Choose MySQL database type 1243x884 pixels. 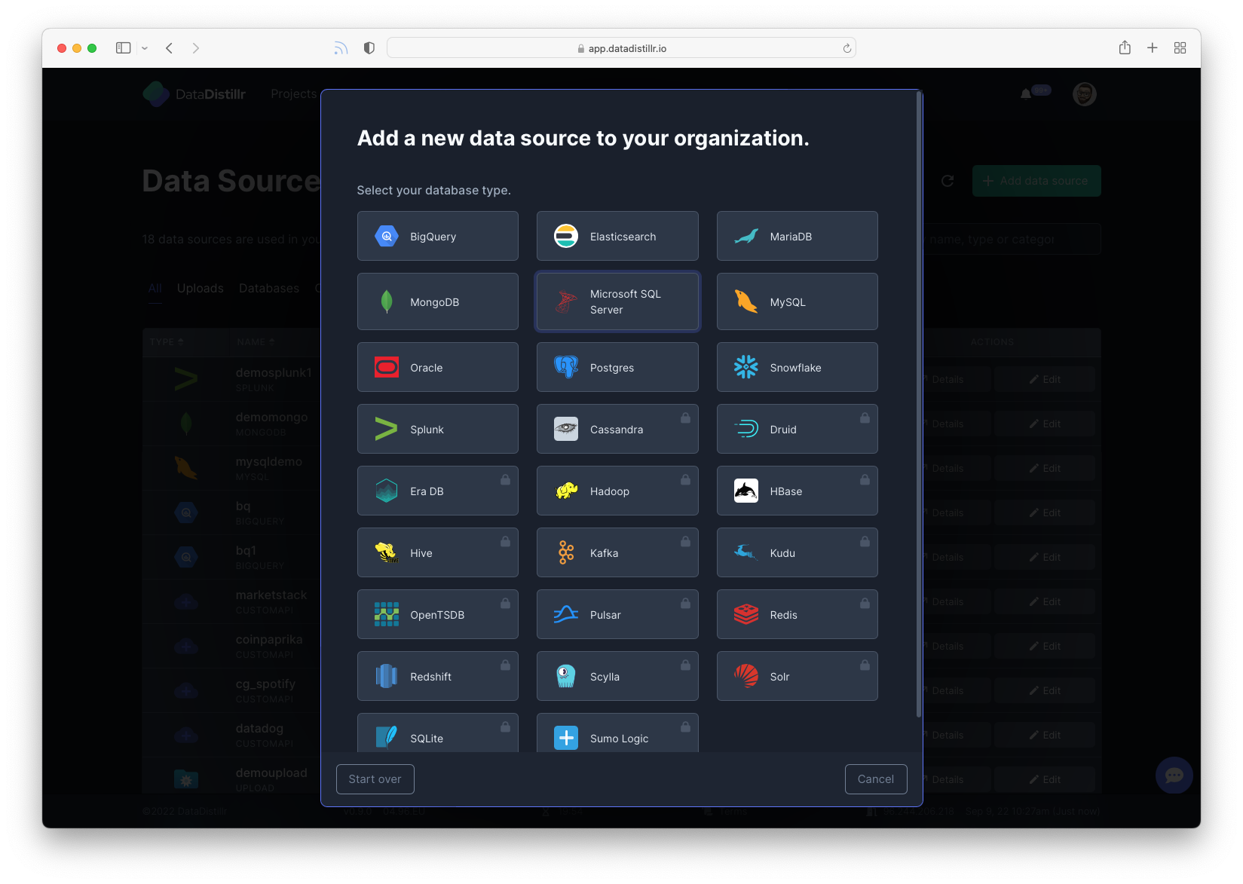[x=797, y=301]
